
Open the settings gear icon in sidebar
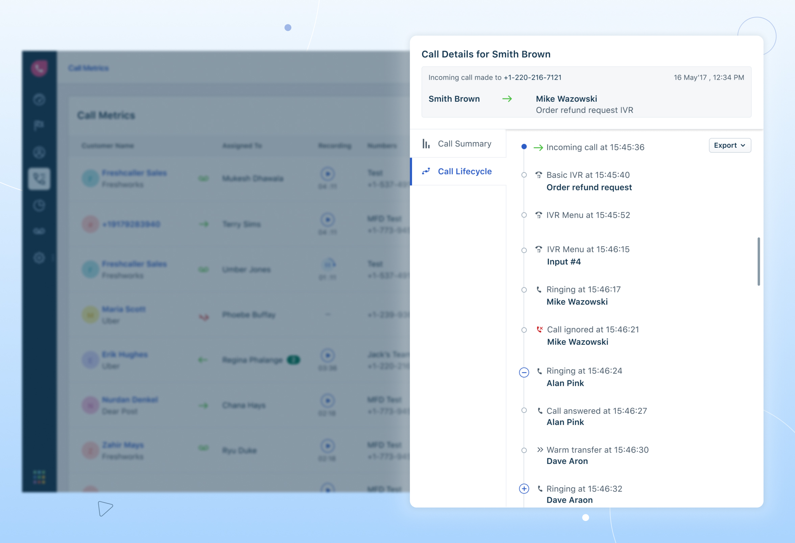coord(39,258)
